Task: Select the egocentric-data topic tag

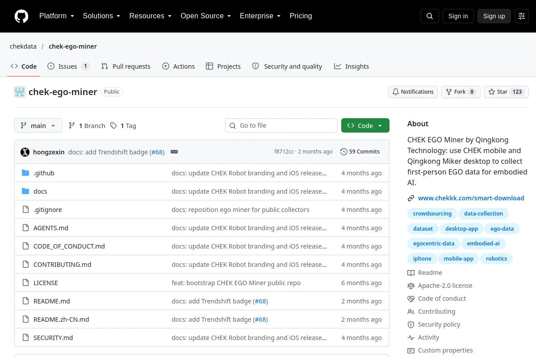Action: point(434,244)
